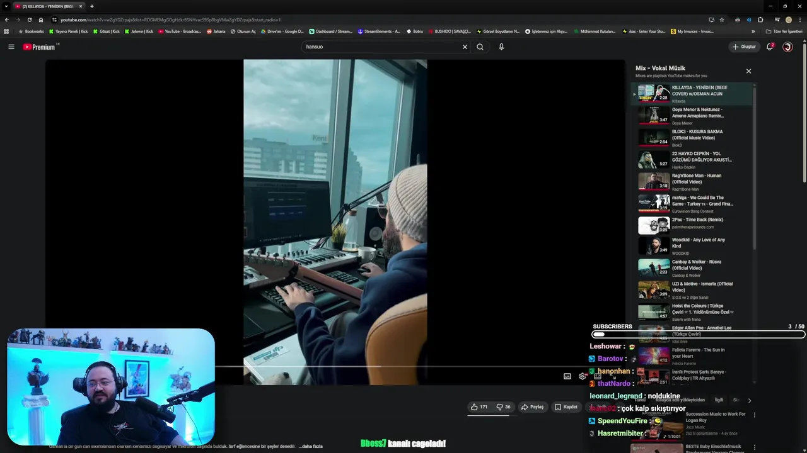Open video settings gear in player
This screenshot has width=807, height=453.
(x=583, y=376)
